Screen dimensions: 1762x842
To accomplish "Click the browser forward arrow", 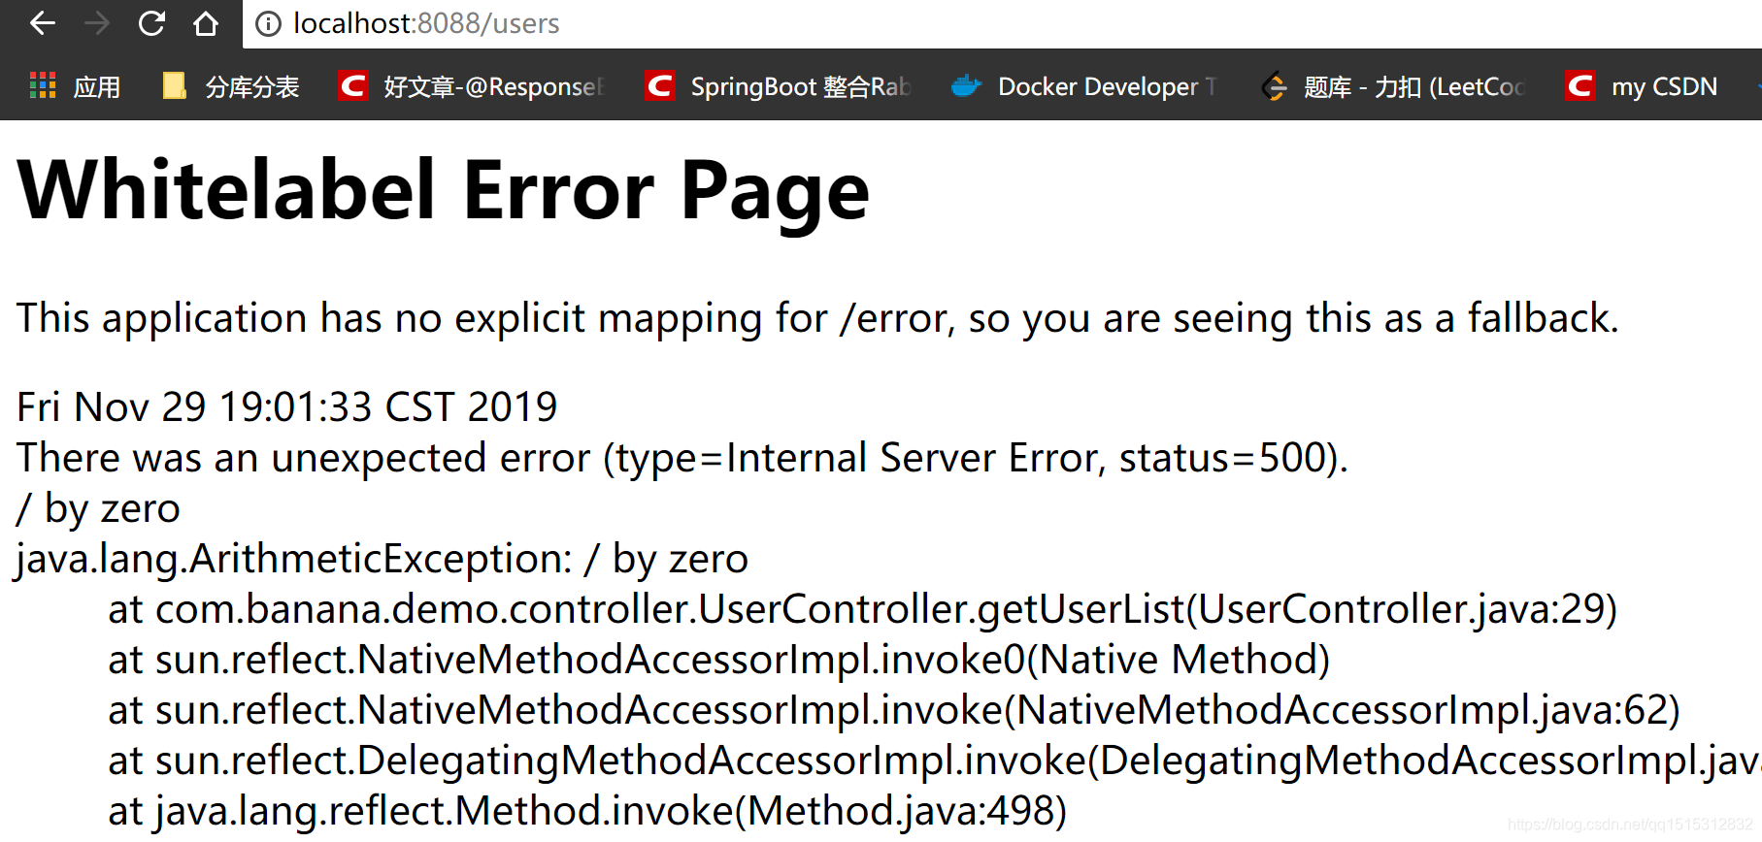I will [97, 23].
